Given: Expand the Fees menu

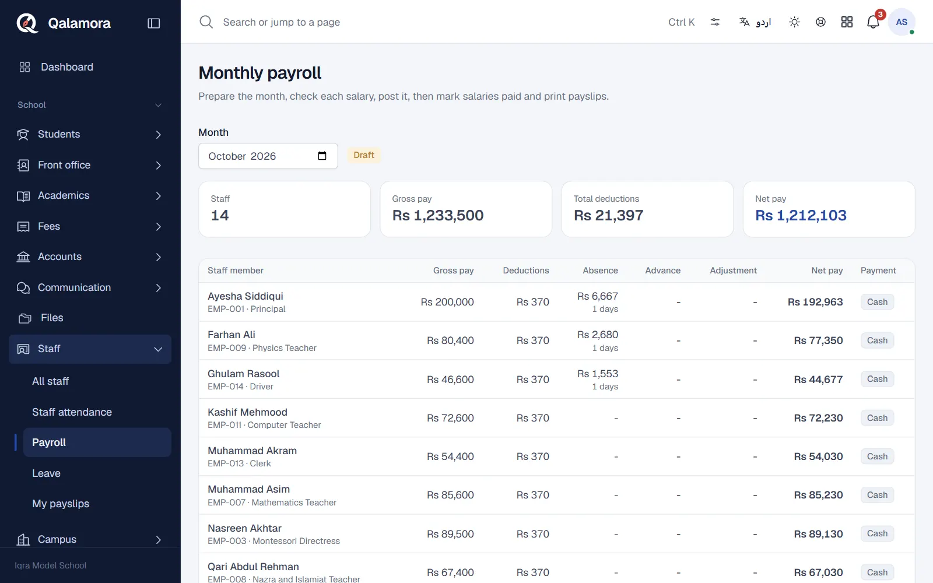Looking at the screenshot, I should tap(90, 226).
